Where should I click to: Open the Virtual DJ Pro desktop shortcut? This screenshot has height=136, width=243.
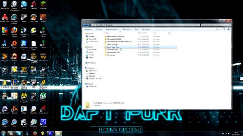point(43,110)
